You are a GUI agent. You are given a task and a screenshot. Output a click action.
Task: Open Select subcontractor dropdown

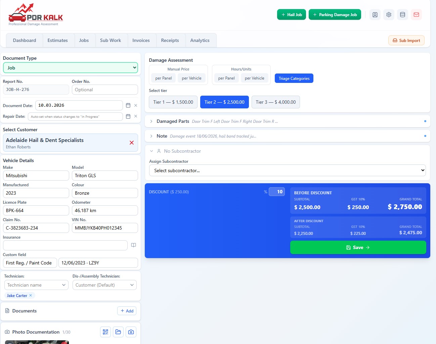click(288, 170)
